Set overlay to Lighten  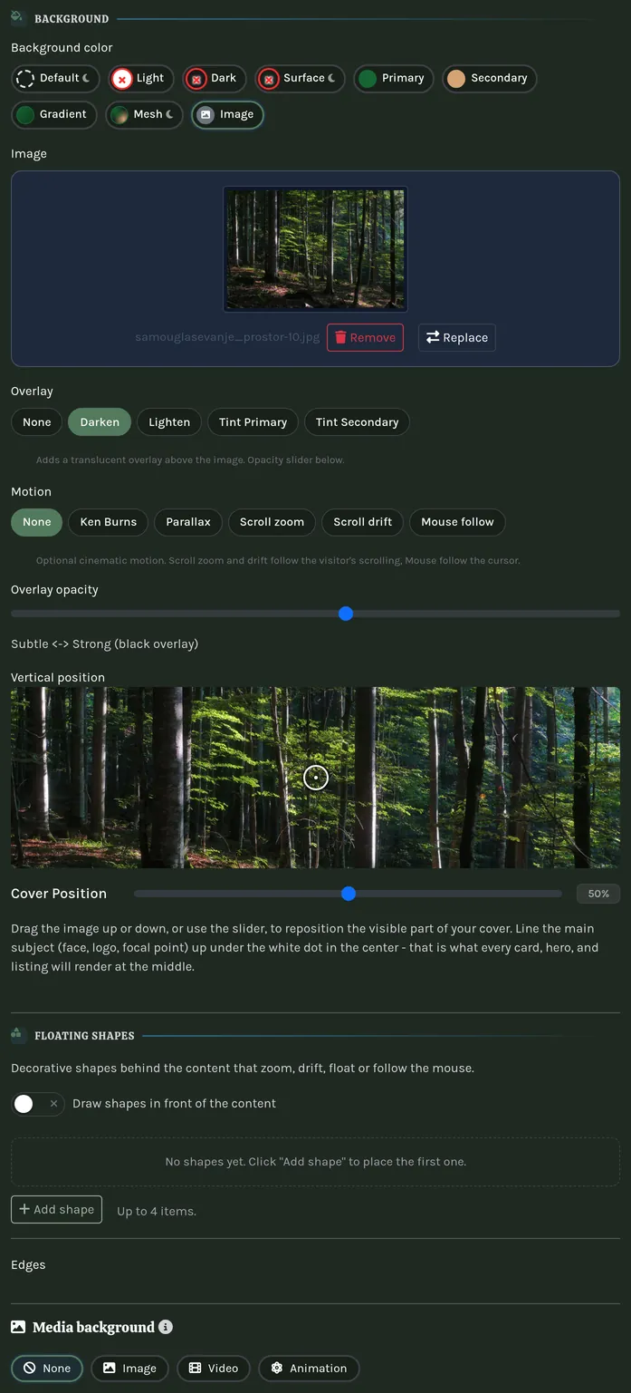click(169, 422)
